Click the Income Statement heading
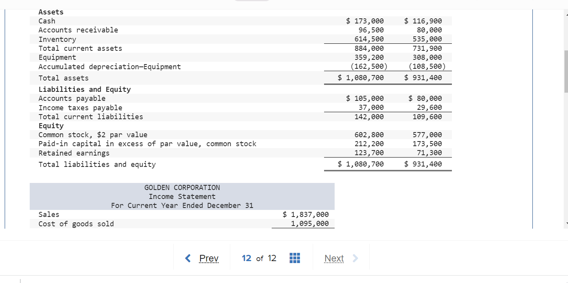This screenshot has width=568, height=283. [x=182, y=197]
